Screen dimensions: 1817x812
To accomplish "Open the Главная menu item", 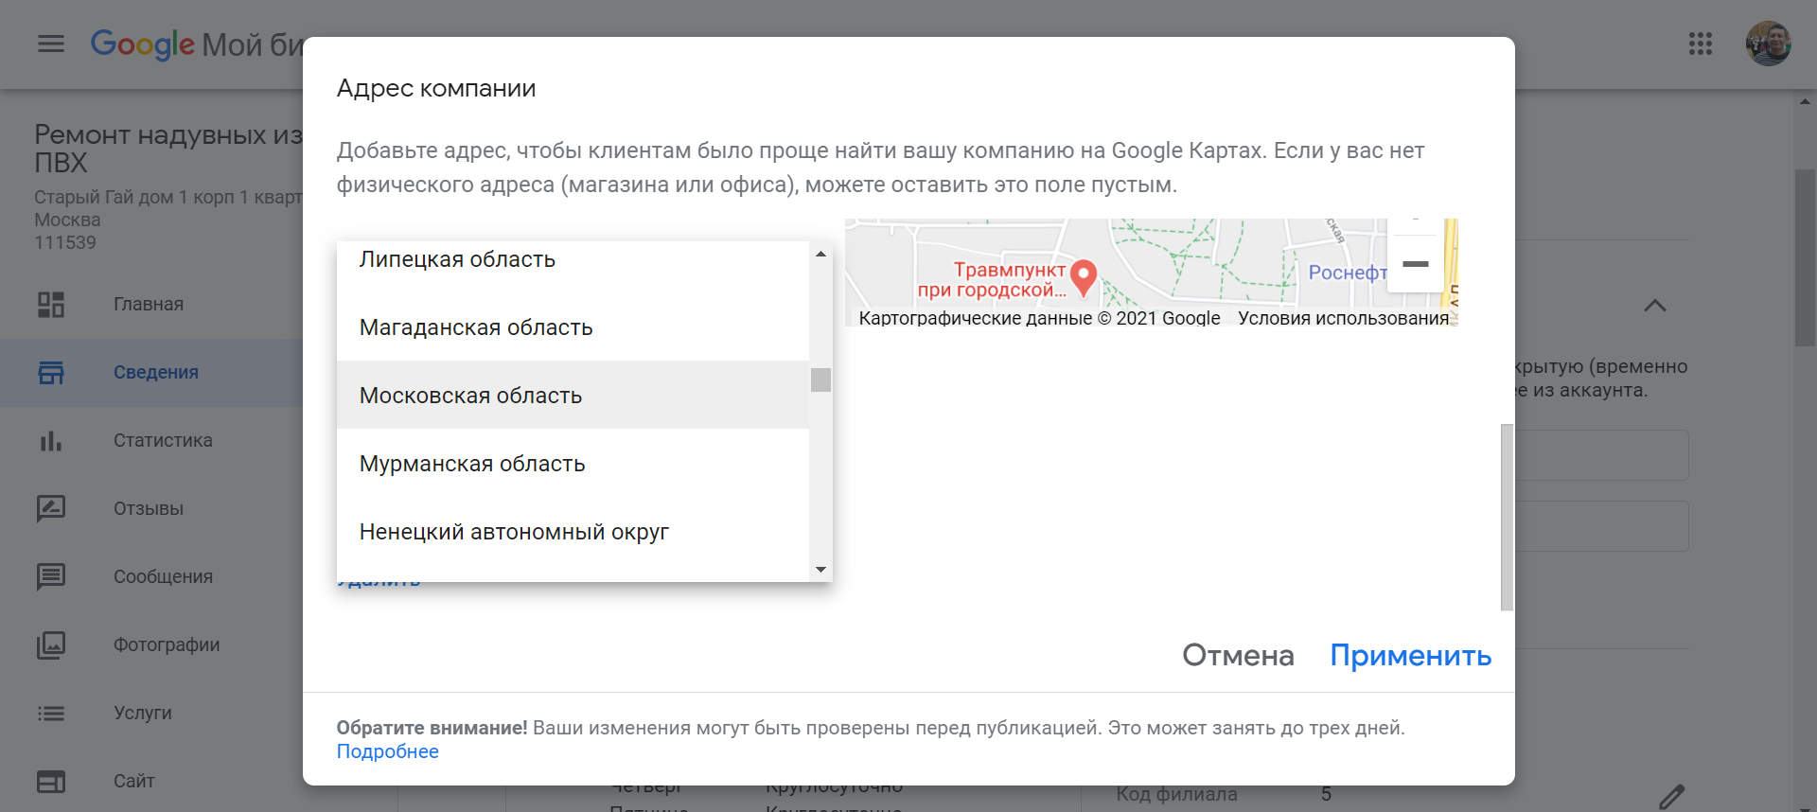I will click(x=151, y=305).
